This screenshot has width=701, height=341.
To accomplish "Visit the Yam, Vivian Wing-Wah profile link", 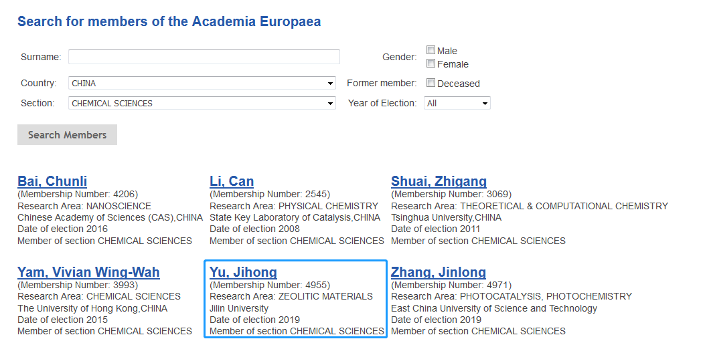I will tap(88, 272).
